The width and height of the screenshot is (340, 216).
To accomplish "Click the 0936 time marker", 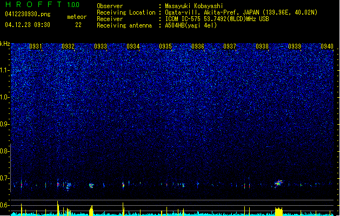I will pyautogui.click(x=198, y=46).
